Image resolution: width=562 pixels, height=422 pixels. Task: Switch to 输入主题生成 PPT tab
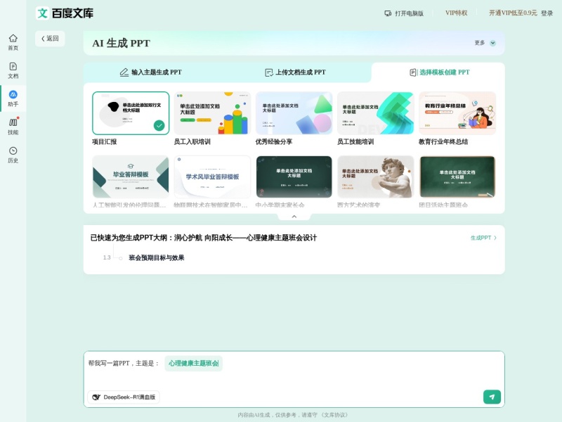[x=151, y=72]
